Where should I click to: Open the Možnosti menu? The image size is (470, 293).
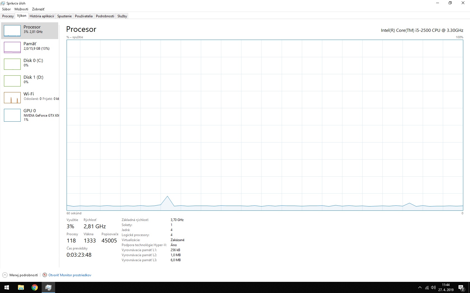tap(21, 9)
